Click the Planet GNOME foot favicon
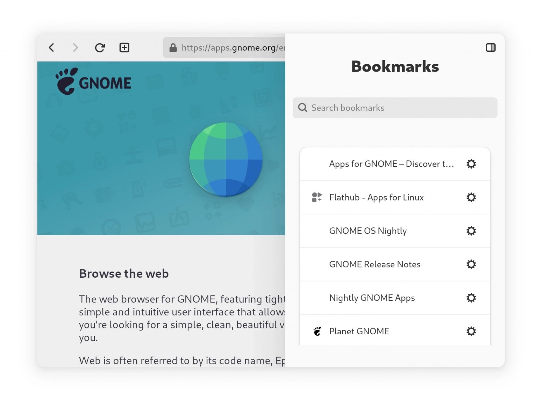The height and width of the screenshot is (408, 542). (317, 331)
